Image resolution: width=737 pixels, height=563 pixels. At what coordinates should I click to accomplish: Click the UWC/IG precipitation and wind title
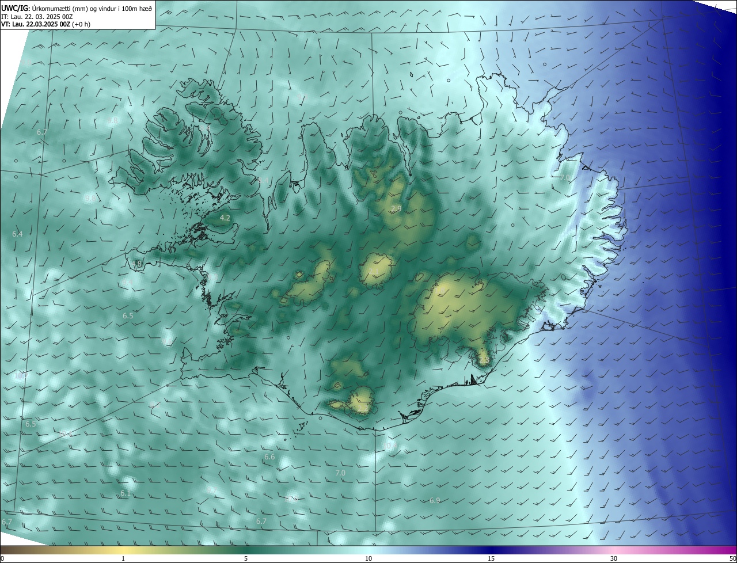pos(77,8)
